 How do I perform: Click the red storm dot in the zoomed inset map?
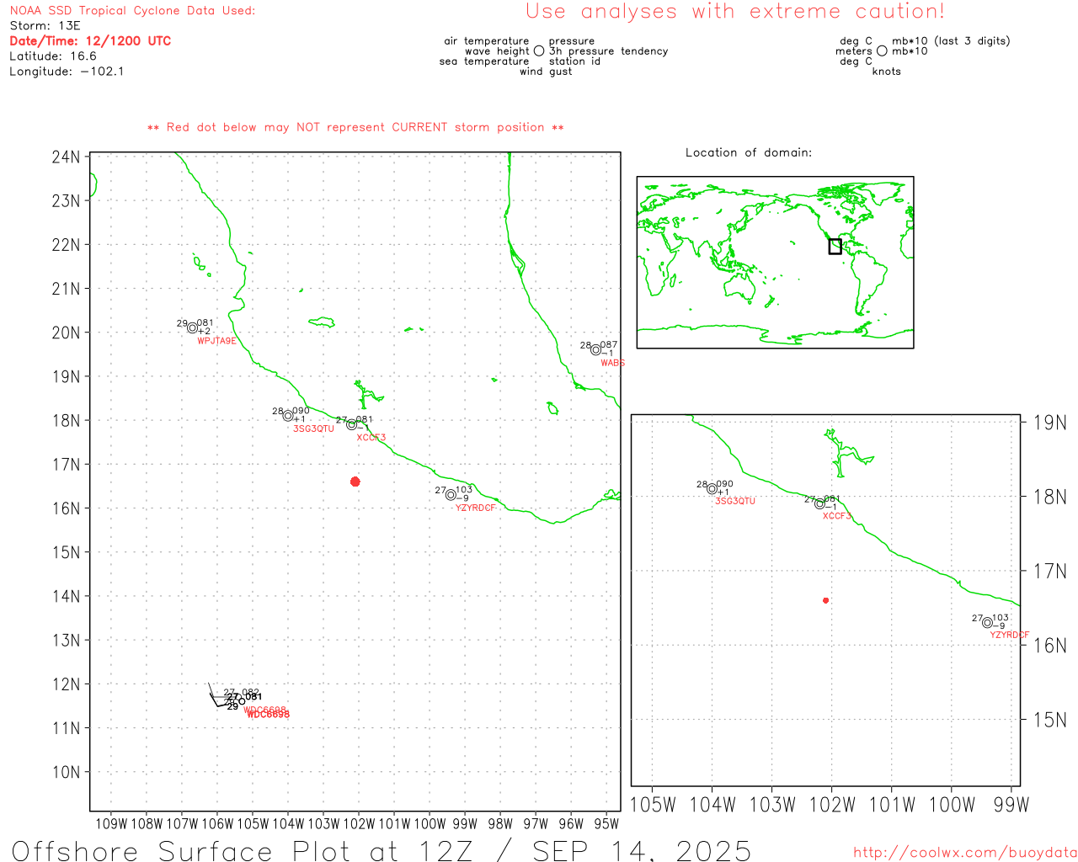(x=825, y=600)
